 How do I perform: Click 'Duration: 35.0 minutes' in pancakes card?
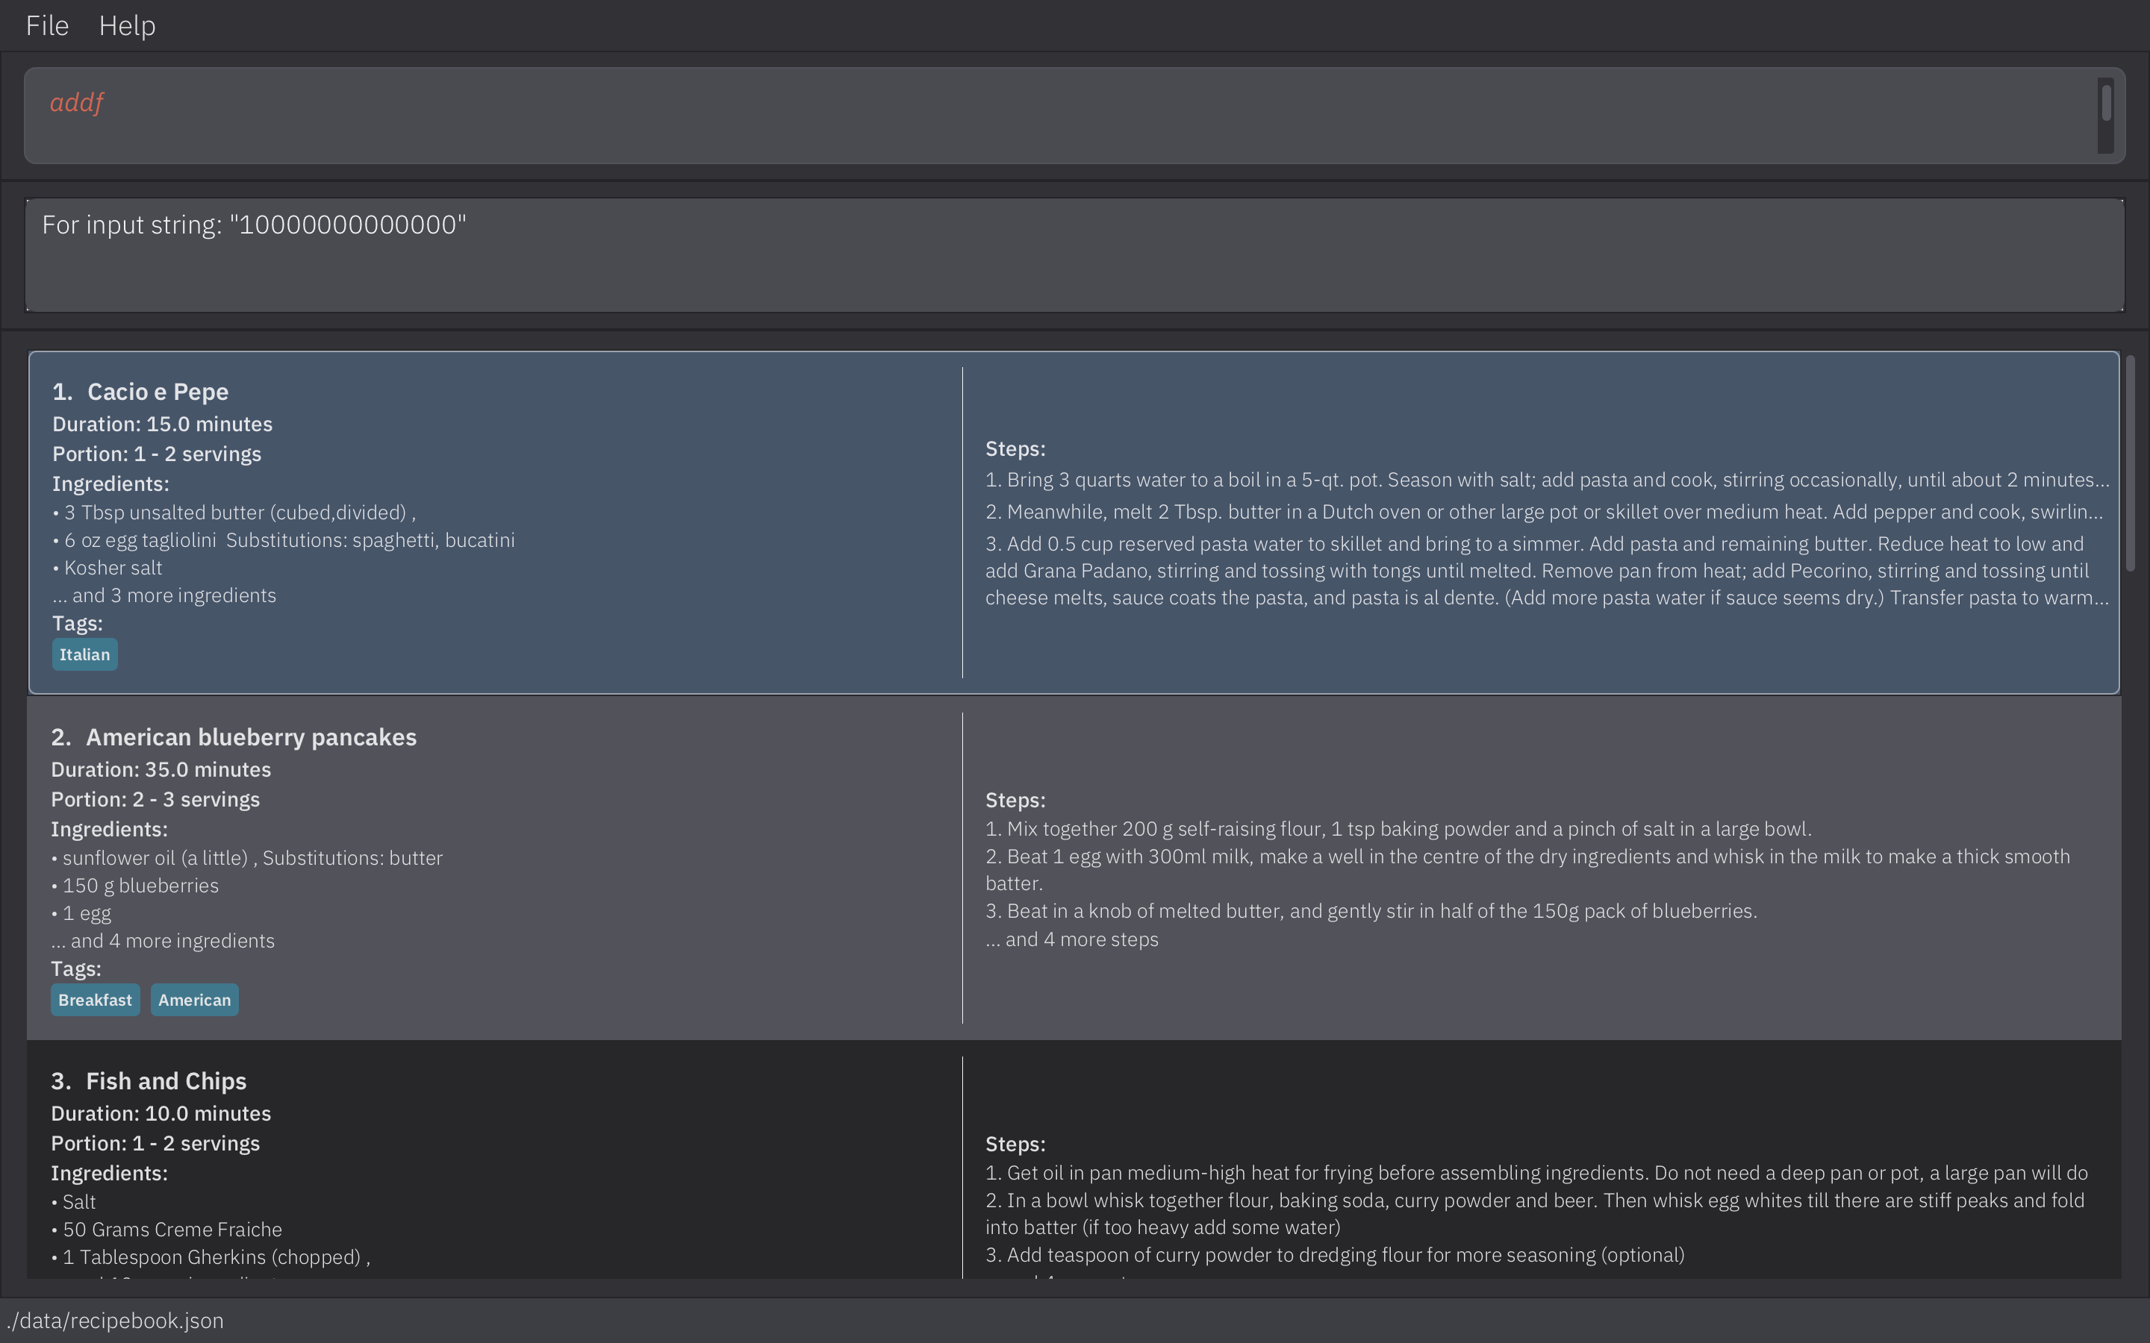[x=161, y=769]
